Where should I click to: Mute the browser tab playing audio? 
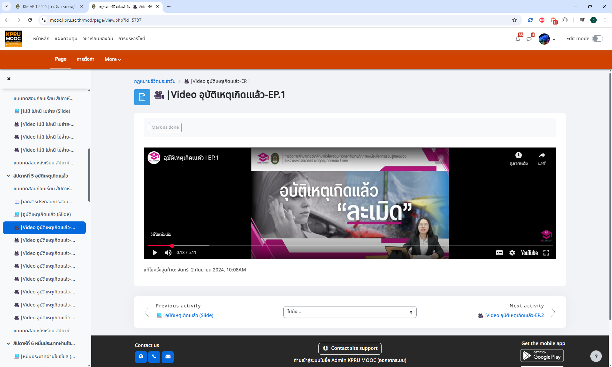pos(150,6)
